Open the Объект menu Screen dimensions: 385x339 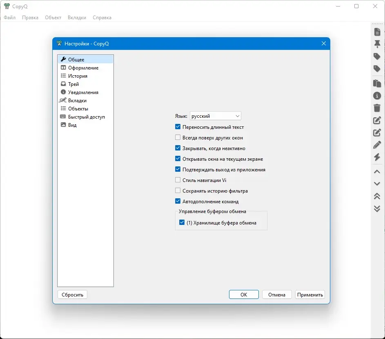(53, 18)
